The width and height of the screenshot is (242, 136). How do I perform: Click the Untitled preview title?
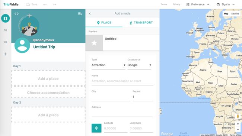[111, 39]
